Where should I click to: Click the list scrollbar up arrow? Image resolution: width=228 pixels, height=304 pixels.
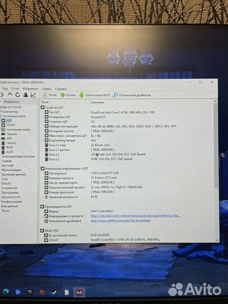[215, 101]
